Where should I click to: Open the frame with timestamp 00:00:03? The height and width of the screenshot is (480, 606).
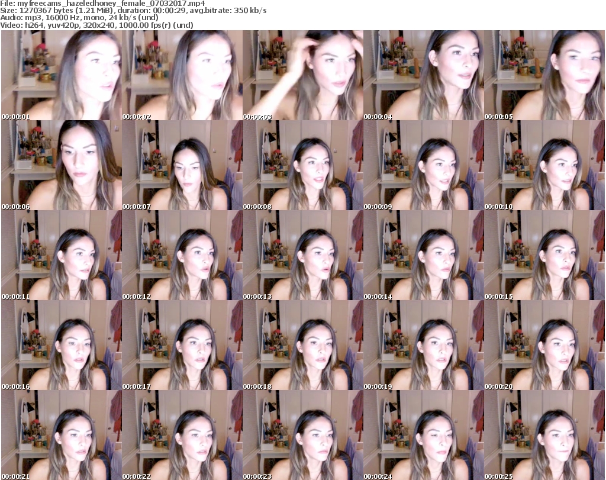(303, 75)
